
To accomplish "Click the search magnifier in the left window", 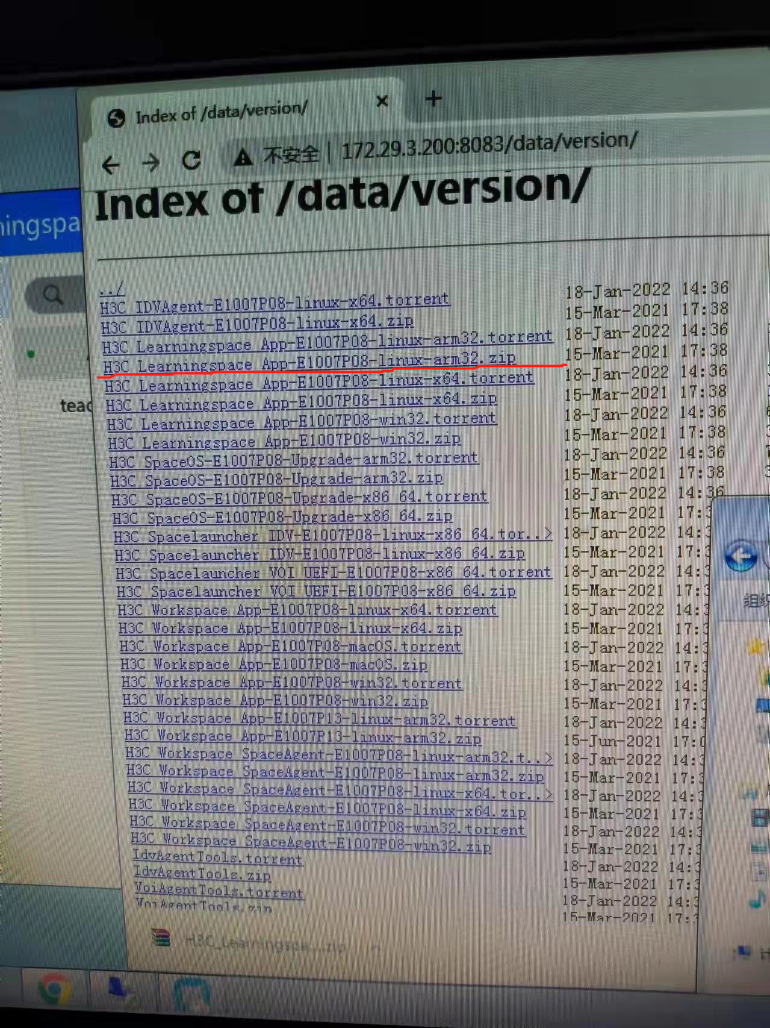I will (53, 295).
